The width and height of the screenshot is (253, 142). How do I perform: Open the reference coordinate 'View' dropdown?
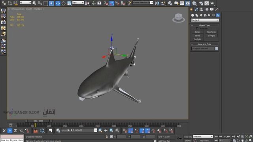click(x=78, y=3)
